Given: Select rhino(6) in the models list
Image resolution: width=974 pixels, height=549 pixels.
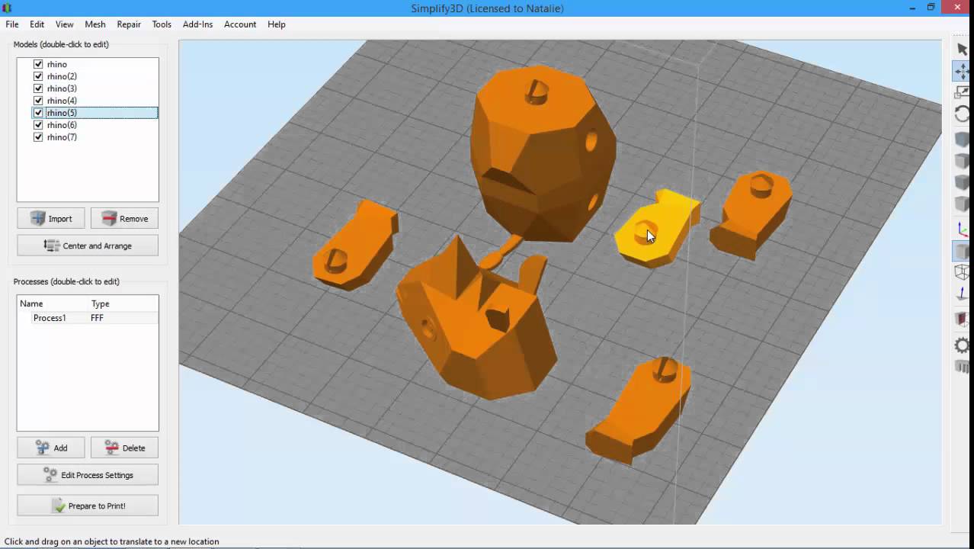Looking at the screenshot, I should [62, 125].
